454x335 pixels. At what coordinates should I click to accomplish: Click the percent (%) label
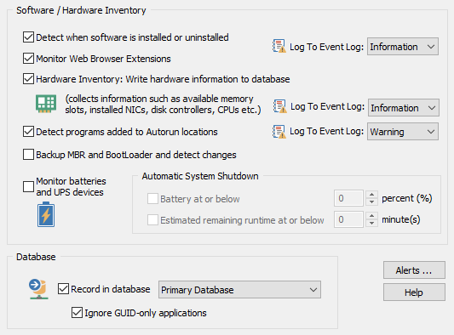(x=407, y=198)
